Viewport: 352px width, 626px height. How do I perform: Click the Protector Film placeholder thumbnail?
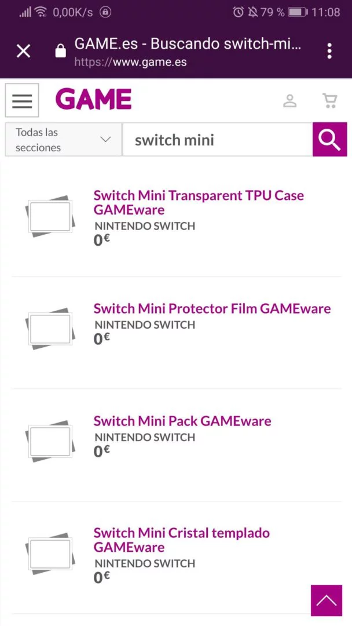[50, 329]
